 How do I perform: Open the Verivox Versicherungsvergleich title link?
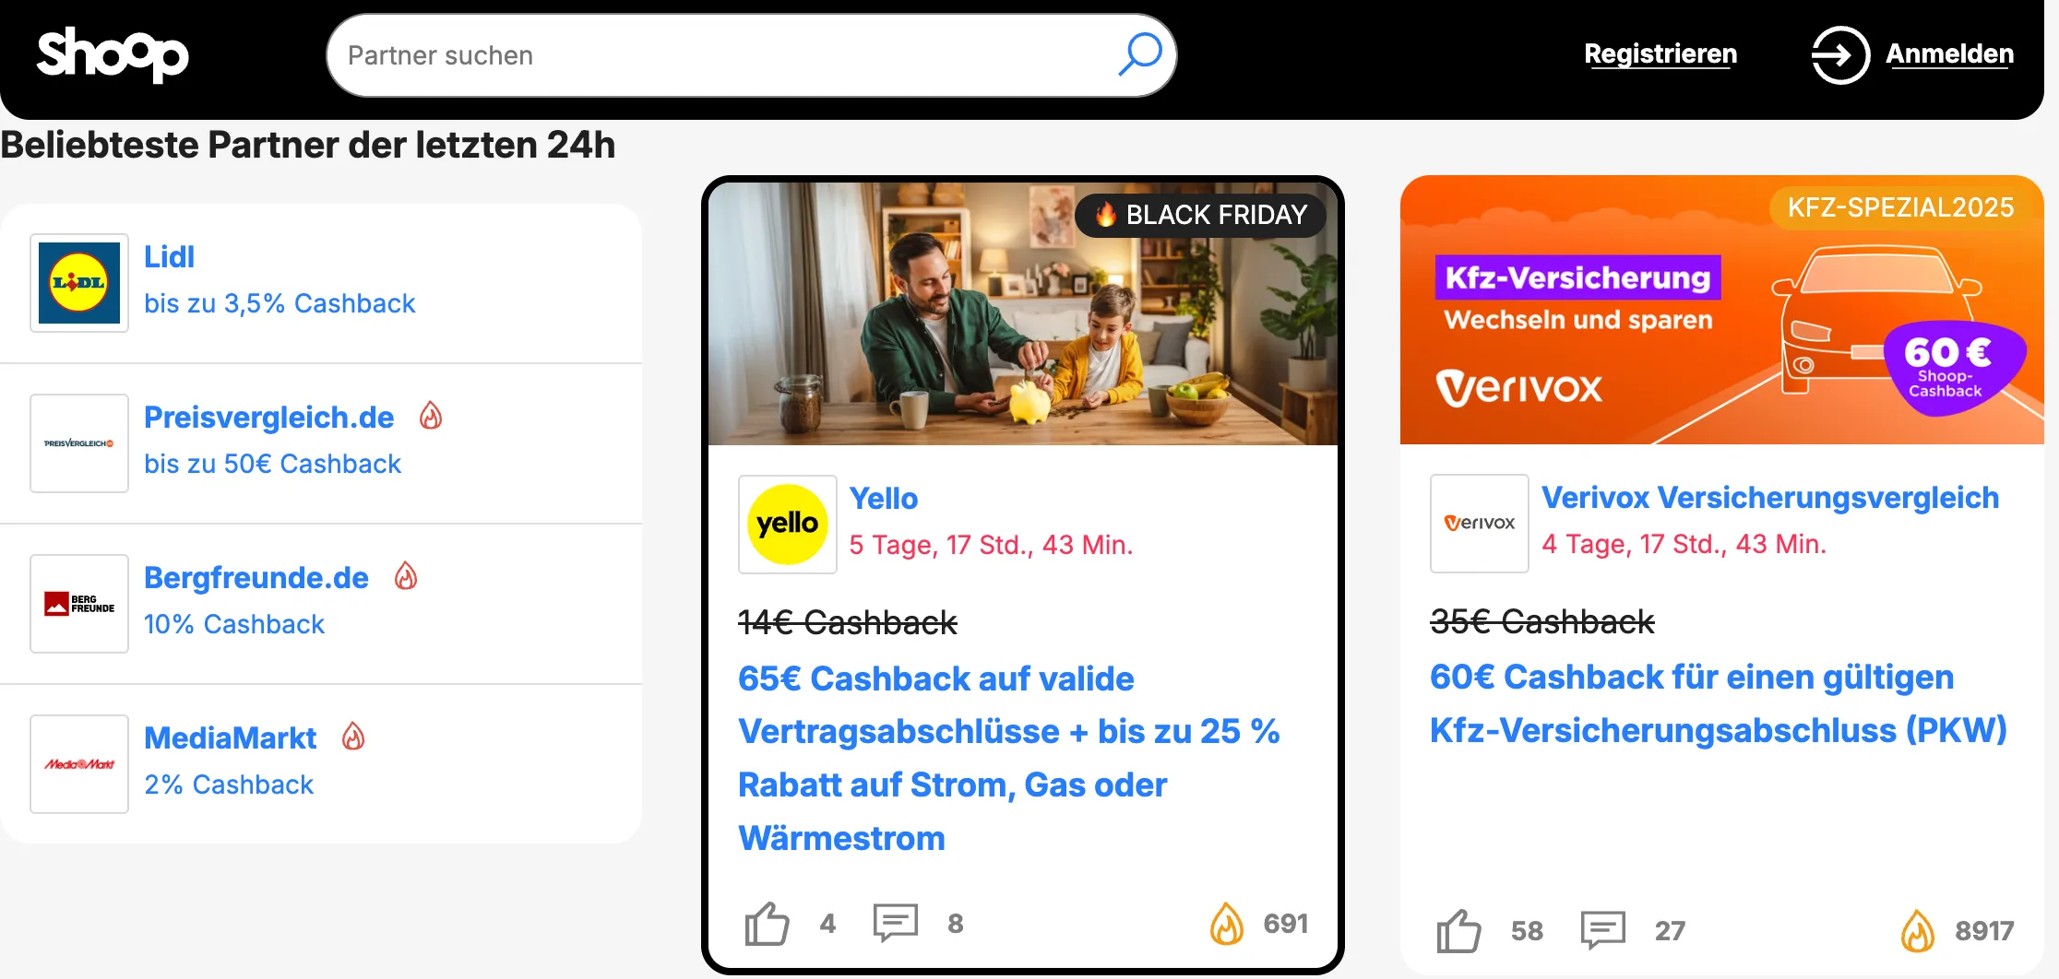coord(1770,498)
